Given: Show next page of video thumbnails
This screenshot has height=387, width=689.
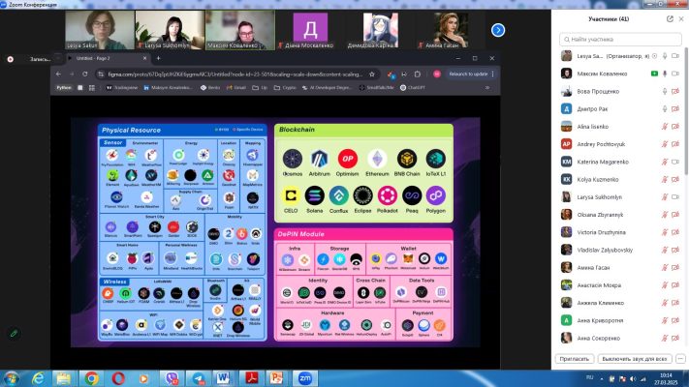Looking at the screenshot, I should click(x=498, y=30).
